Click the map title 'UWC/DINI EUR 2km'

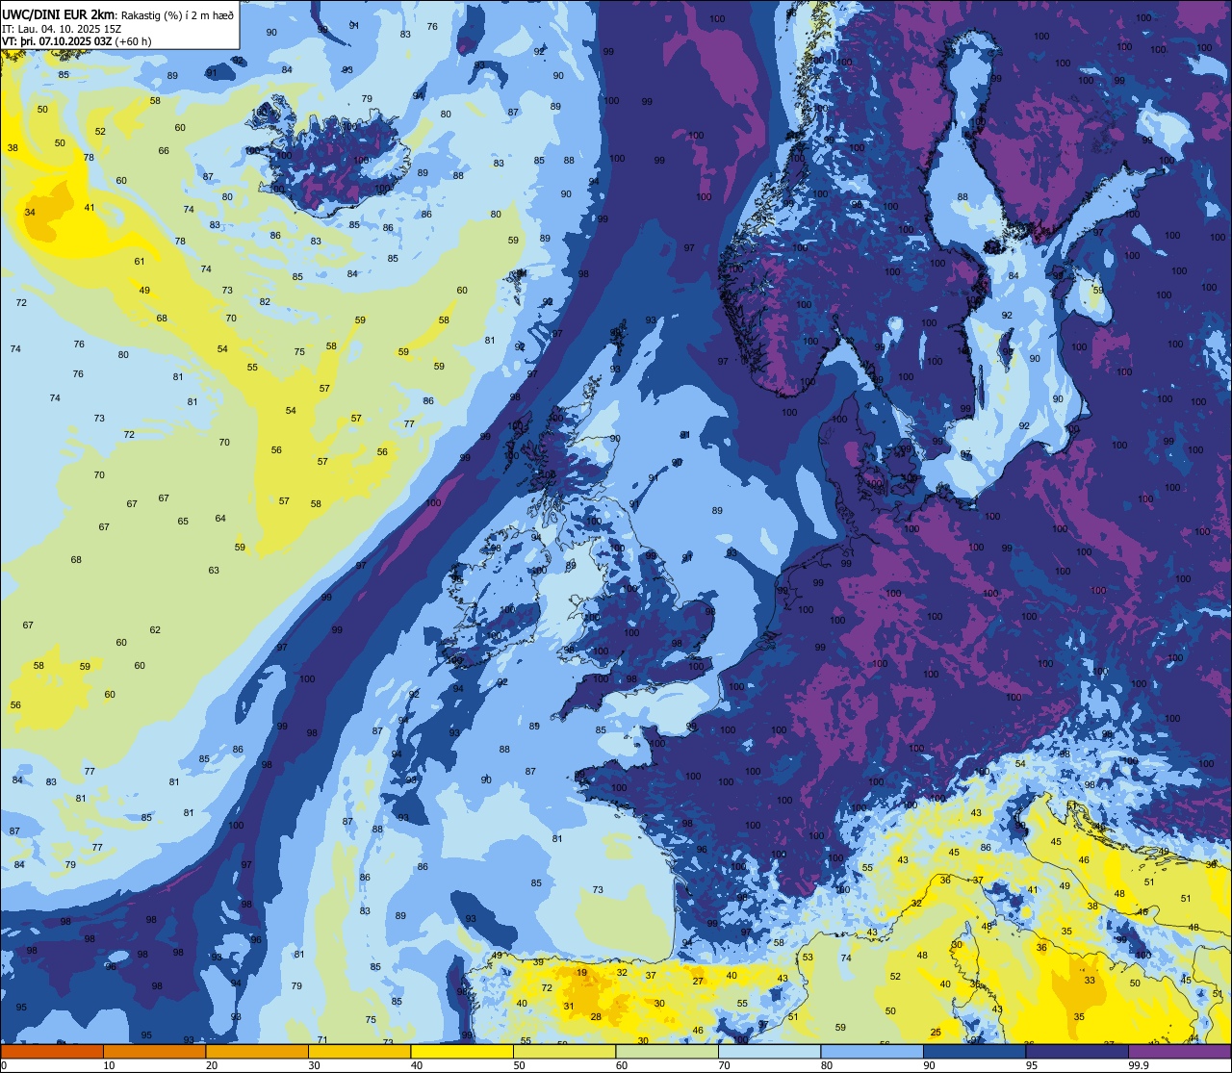click(x=58, y=13)
